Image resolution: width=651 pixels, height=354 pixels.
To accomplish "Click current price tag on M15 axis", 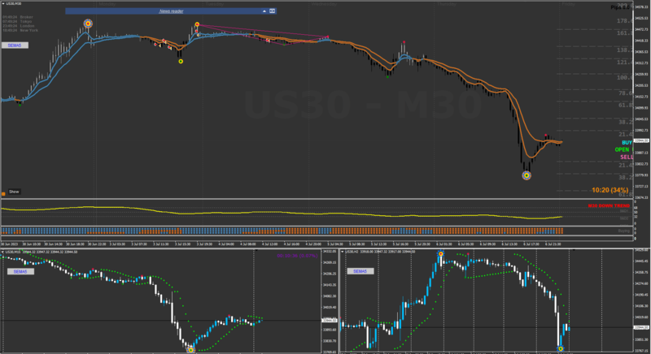I will (330, 321).
